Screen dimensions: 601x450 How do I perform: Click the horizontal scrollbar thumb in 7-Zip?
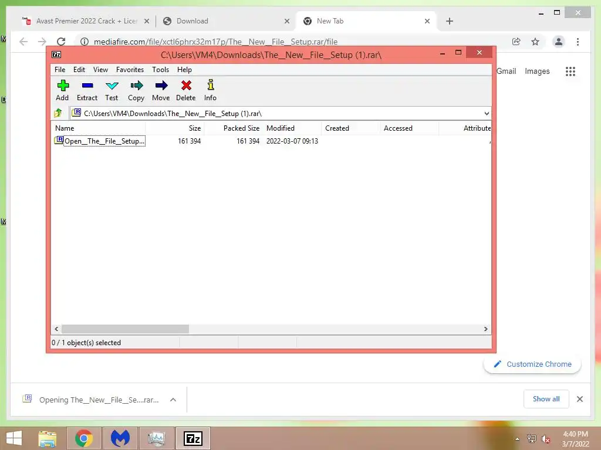[125, 329]
